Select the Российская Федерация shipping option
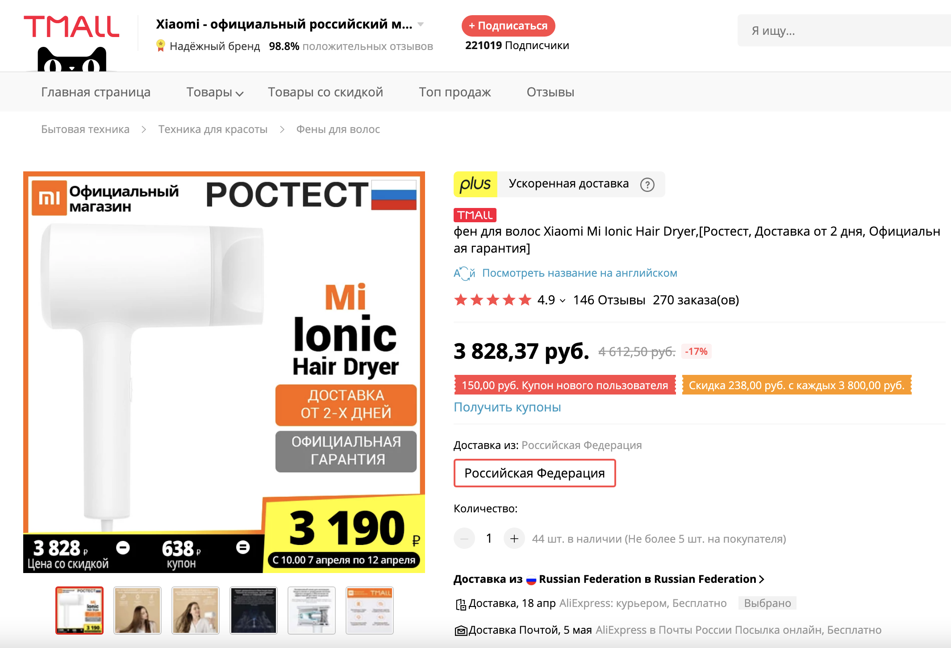Screen dimensions: 951x648 (x=534, y=473)
